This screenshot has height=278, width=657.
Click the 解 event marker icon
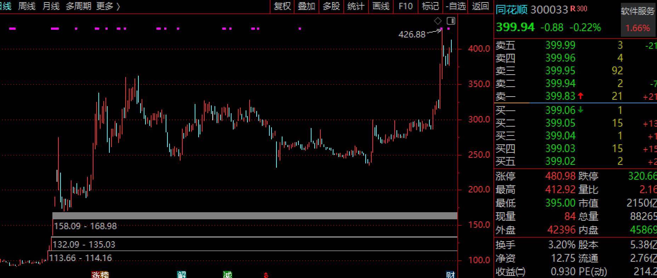(x=182, y=275)
